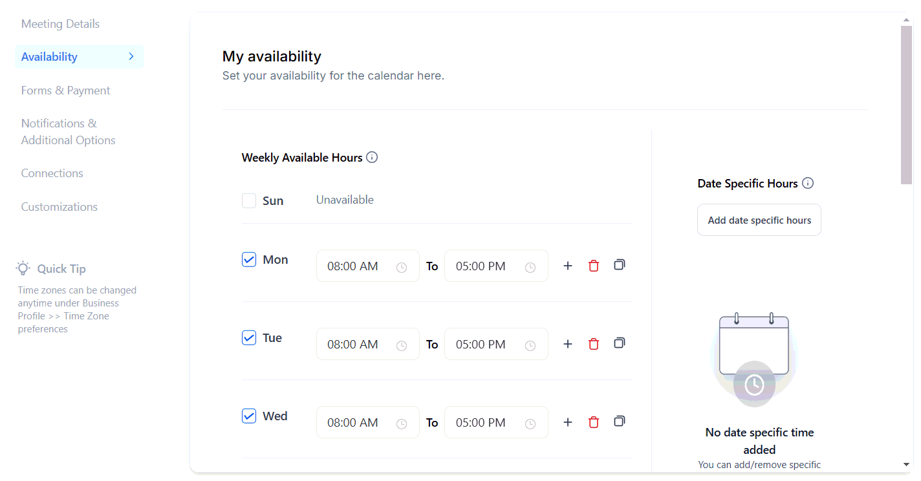The image size is (921, 481).
Task: Add another time slot for Monday
Action: pos(568,266)
